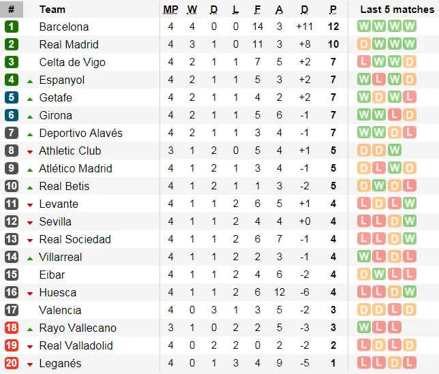Click the green up arrow beside Espanyol

[30, 80]
